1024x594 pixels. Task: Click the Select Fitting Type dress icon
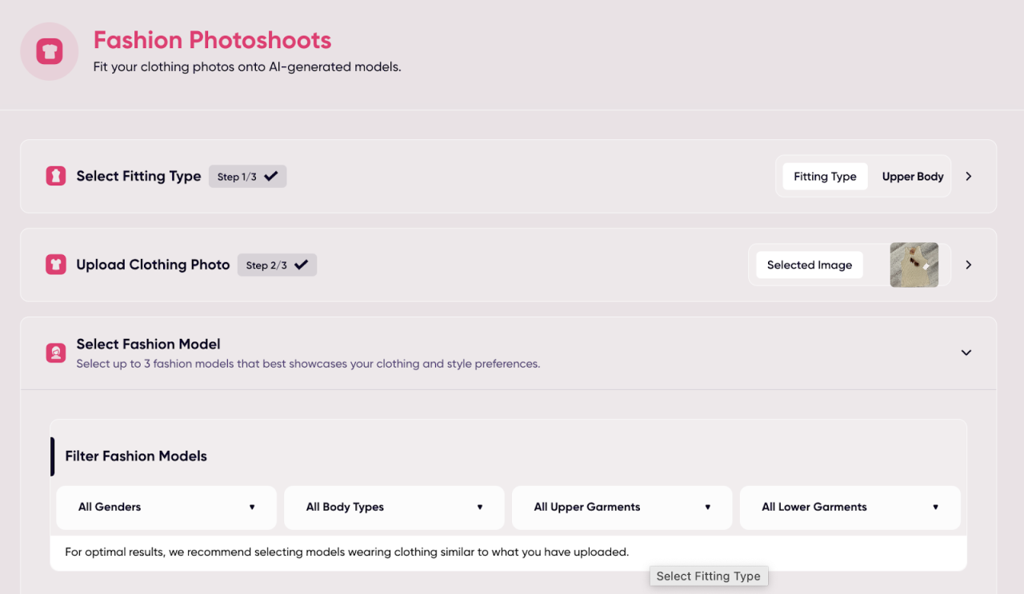click(56, 177)
